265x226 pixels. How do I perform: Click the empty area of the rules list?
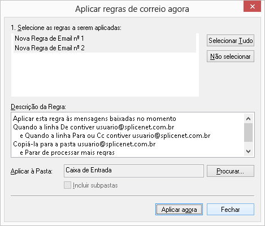tap(105, 75)
